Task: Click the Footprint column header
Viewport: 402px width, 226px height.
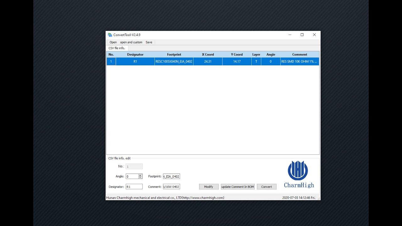Action: [x=174, y=55]
